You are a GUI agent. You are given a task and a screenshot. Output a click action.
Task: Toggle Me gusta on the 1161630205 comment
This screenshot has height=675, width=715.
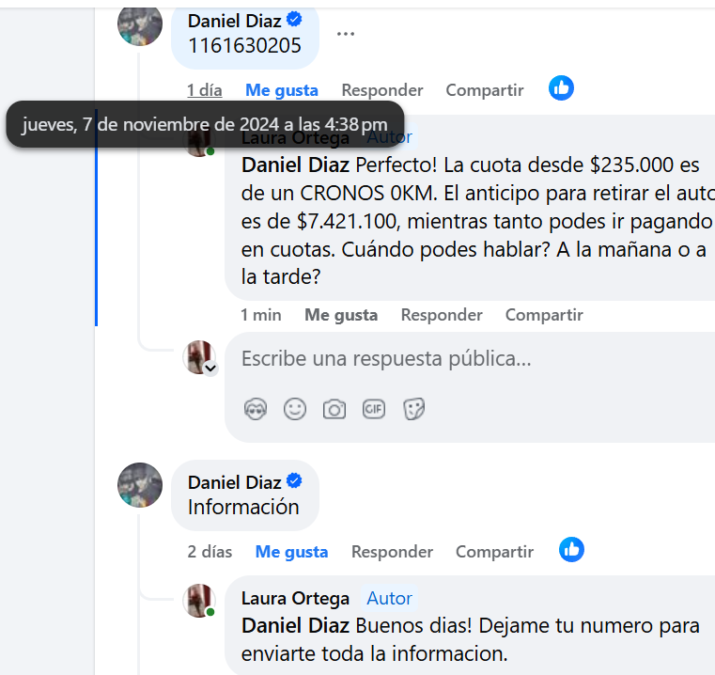pyautogui.click(x=282, y=90)
